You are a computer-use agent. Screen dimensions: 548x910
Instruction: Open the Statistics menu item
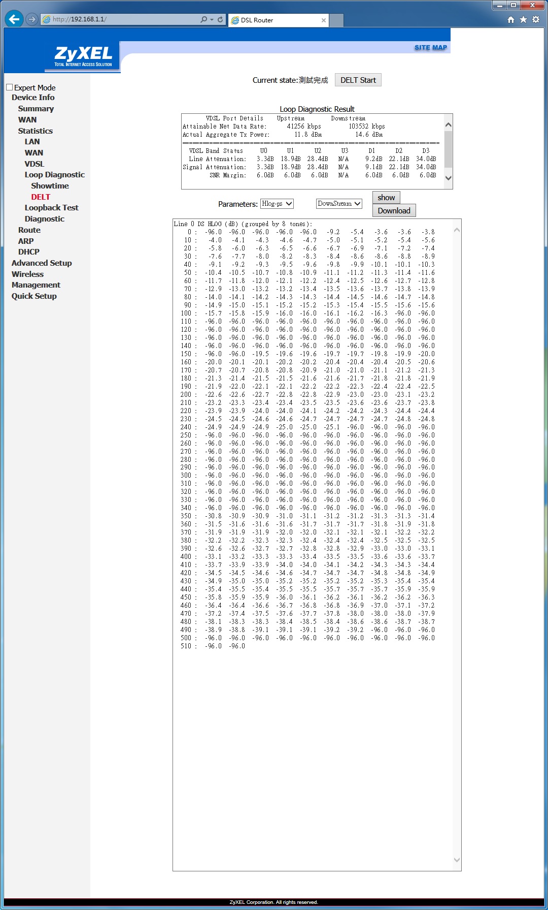coord(36,131)
